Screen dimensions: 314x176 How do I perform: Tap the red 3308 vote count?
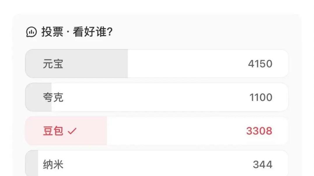pos(259,131)
